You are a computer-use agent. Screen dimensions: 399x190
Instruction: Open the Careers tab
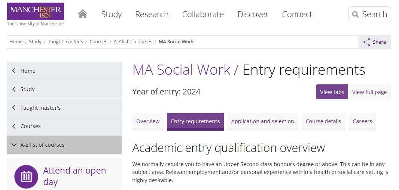point(362,121)
